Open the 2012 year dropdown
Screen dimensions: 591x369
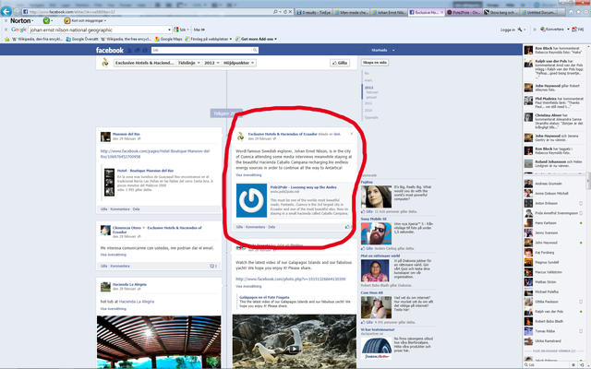(211, 63)
